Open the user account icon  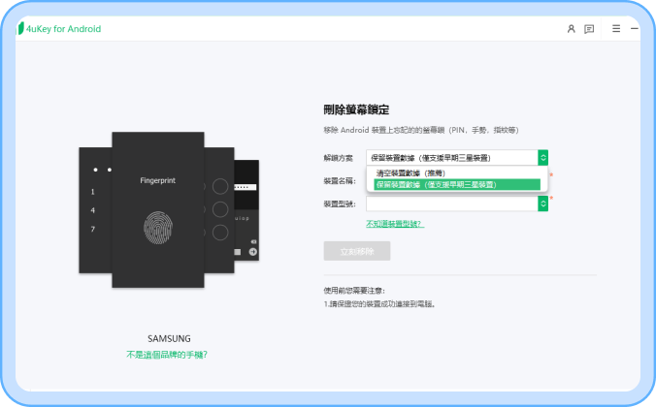[571, 29]
